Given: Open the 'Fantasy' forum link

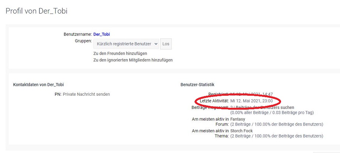Looking at the screenshot, I should 238,119.
